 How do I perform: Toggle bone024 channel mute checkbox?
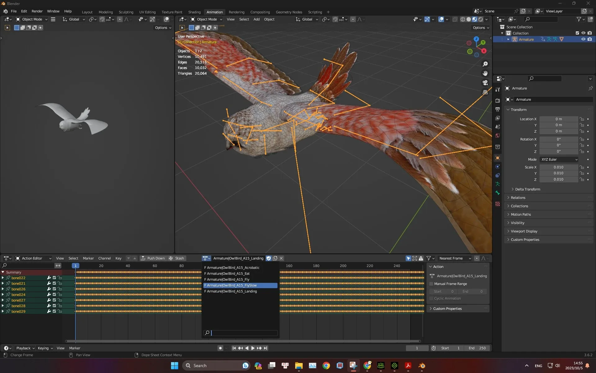click(x=54, y=295)
